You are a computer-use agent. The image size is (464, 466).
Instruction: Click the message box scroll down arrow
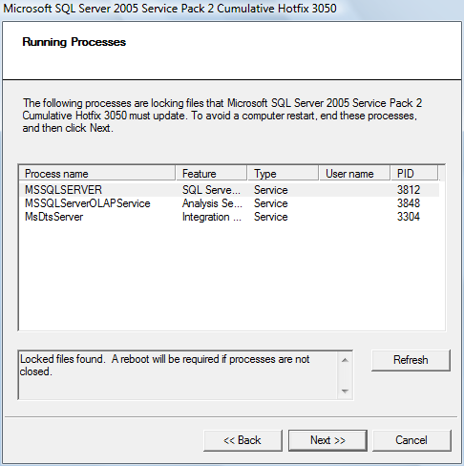345,392
